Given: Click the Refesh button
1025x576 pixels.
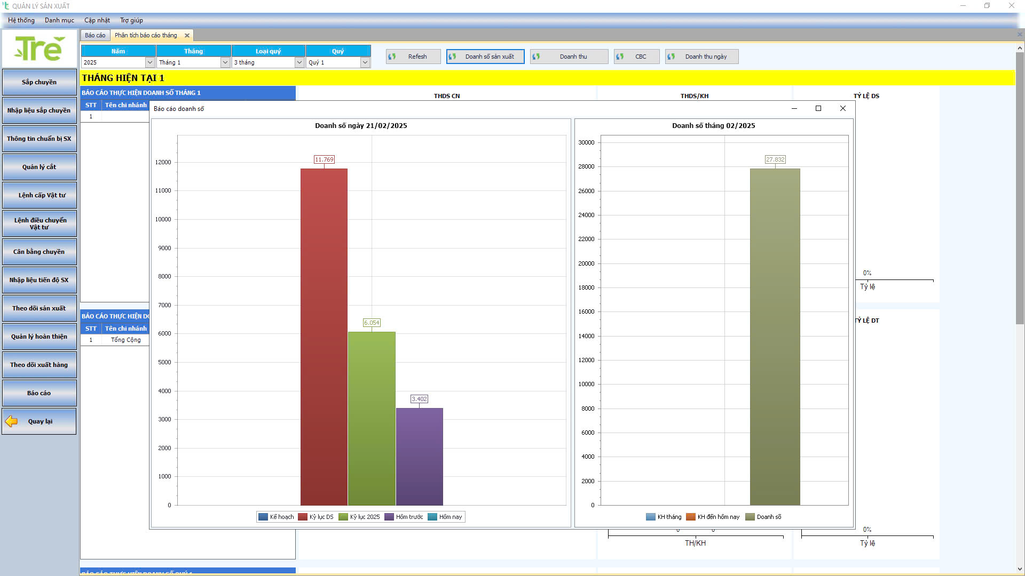Looking at the screenshot, I should click(x=413, y=57).
